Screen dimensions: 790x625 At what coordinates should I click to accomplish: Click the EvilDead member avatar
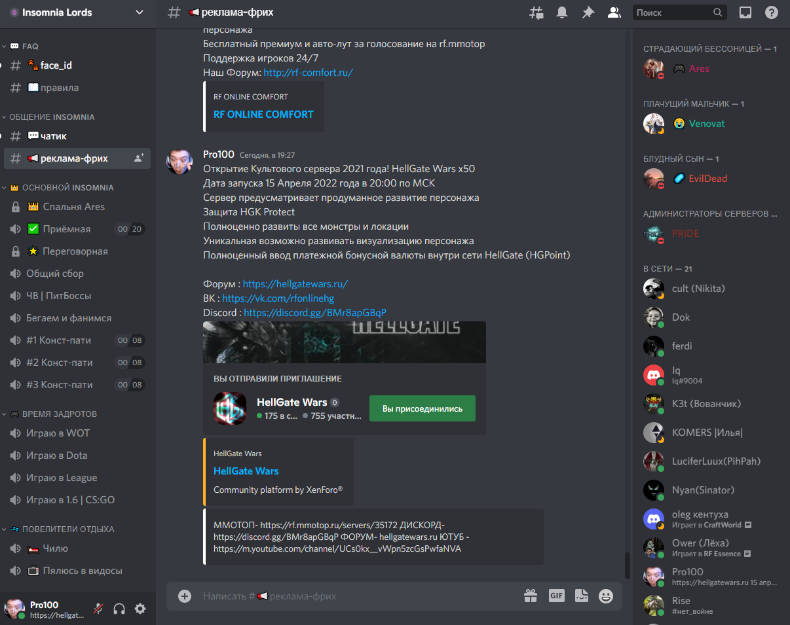(x=654, y=179)
